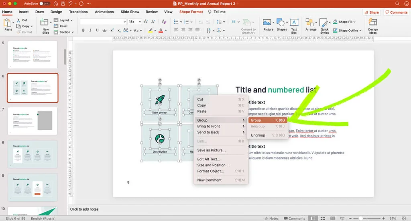Align text left
Screen dimensions: 411x221
tap(176, 31)
